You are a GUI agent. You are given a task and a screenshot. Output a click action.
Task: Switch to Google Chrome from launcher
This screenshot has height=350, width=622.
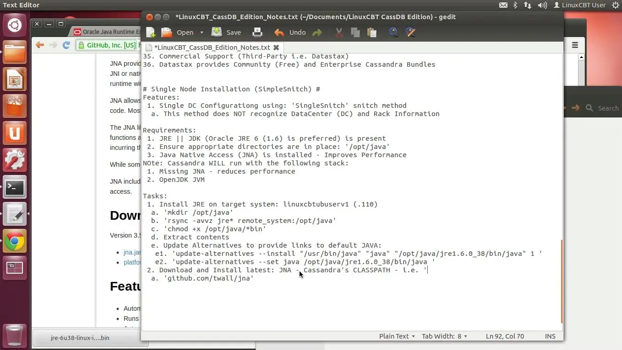[x=15, y=241]
